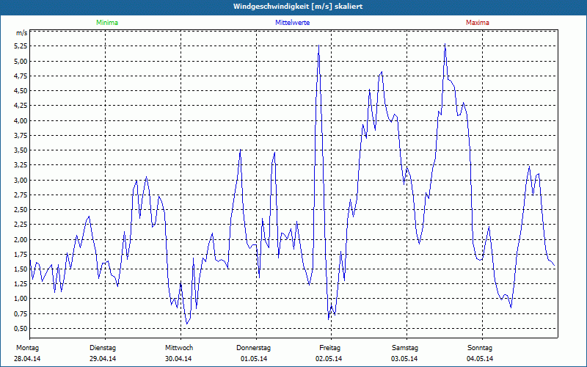587x367 pixels.
Task: Click the 4,00 y-axis value
Action: 22,120
